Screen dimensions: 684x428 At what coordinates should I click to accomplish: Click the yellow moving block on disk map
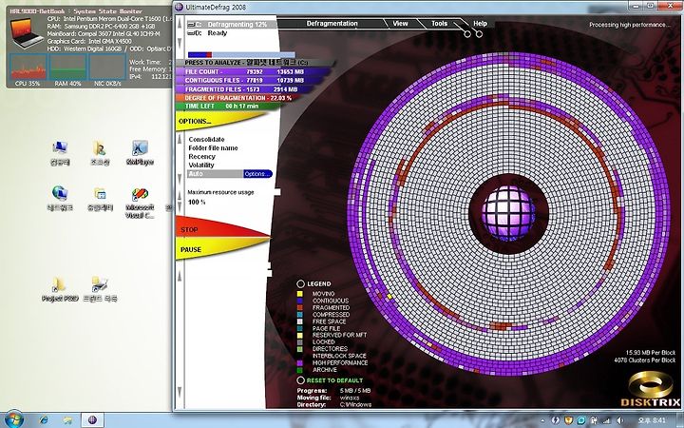click(389, 297)
